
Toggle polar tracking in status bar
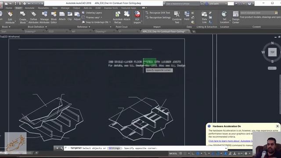click(198, 153)
